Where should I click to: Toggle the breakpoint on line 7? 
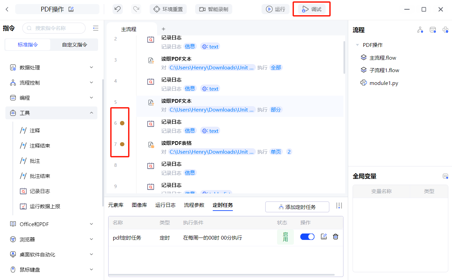122,144
